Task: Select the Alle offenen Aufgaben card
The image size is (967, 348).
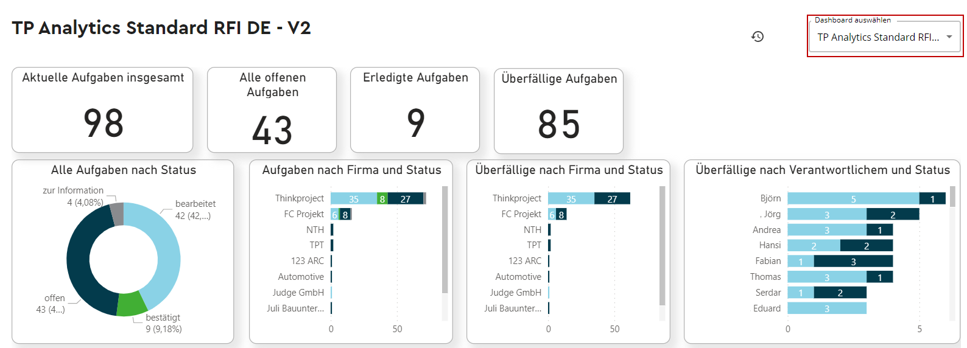Action: pos(272,110)
